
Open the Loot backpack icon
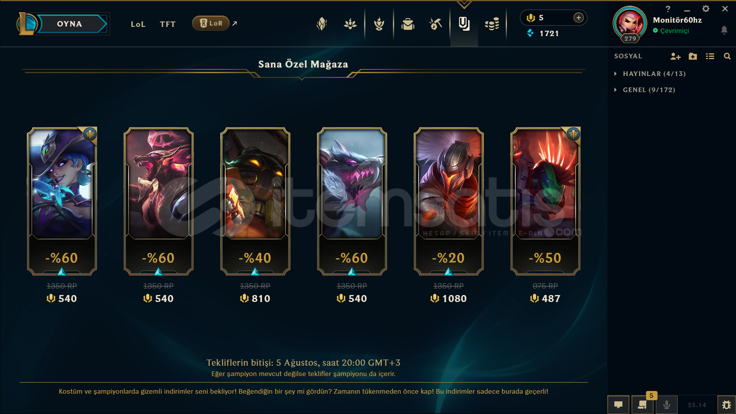click(x=408, y=24)
